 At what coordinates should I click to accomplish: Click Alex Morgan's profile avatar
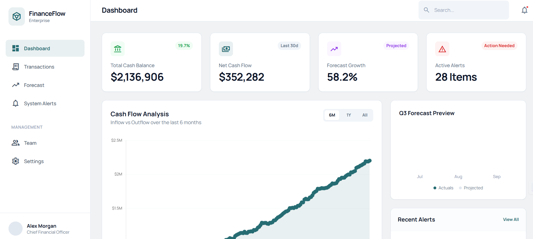tap(16, 229)
